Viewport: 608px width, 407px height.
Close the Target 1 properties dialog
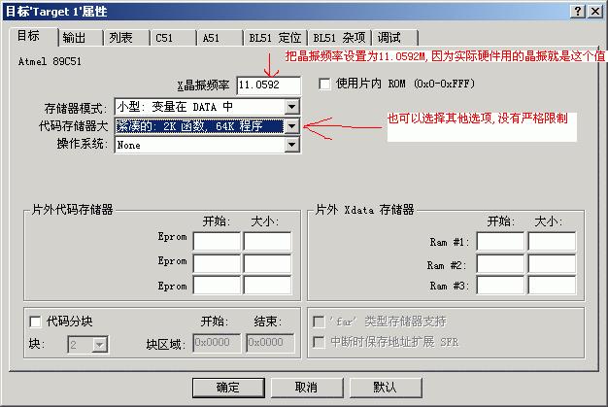pyautogui.click(x=594, y=11)
